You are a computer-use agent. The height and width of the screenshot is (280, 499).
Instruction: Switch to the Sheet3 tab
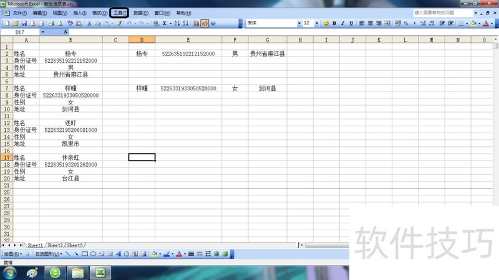(x=75, y=245)
